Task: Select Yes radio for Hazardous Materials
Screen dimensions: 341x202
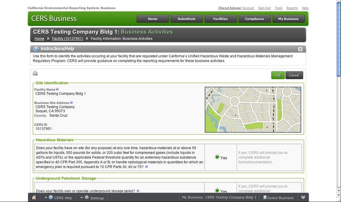Action: point(217,157)
